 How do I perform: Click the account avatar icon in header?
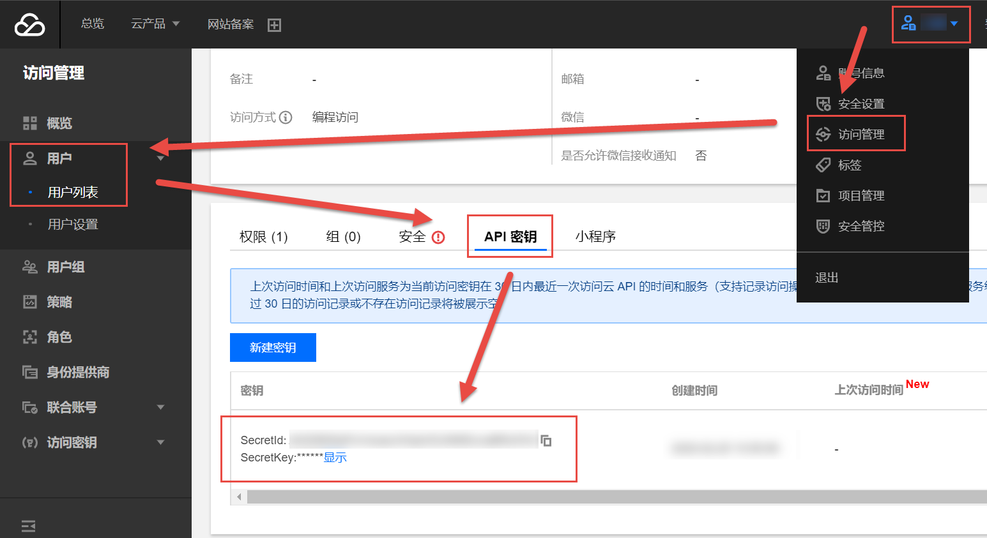908,24
